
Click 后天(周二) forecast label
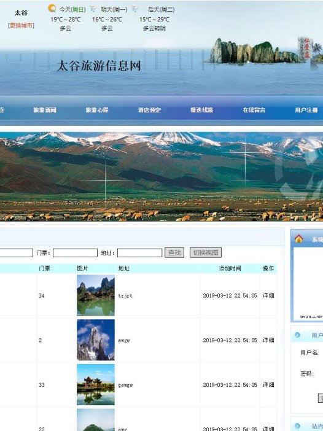click(x=161, y=10)
